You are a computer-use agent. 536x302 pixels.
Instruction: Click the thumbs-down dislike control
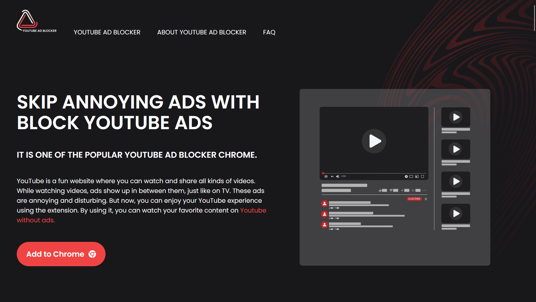tap(391, 190)
